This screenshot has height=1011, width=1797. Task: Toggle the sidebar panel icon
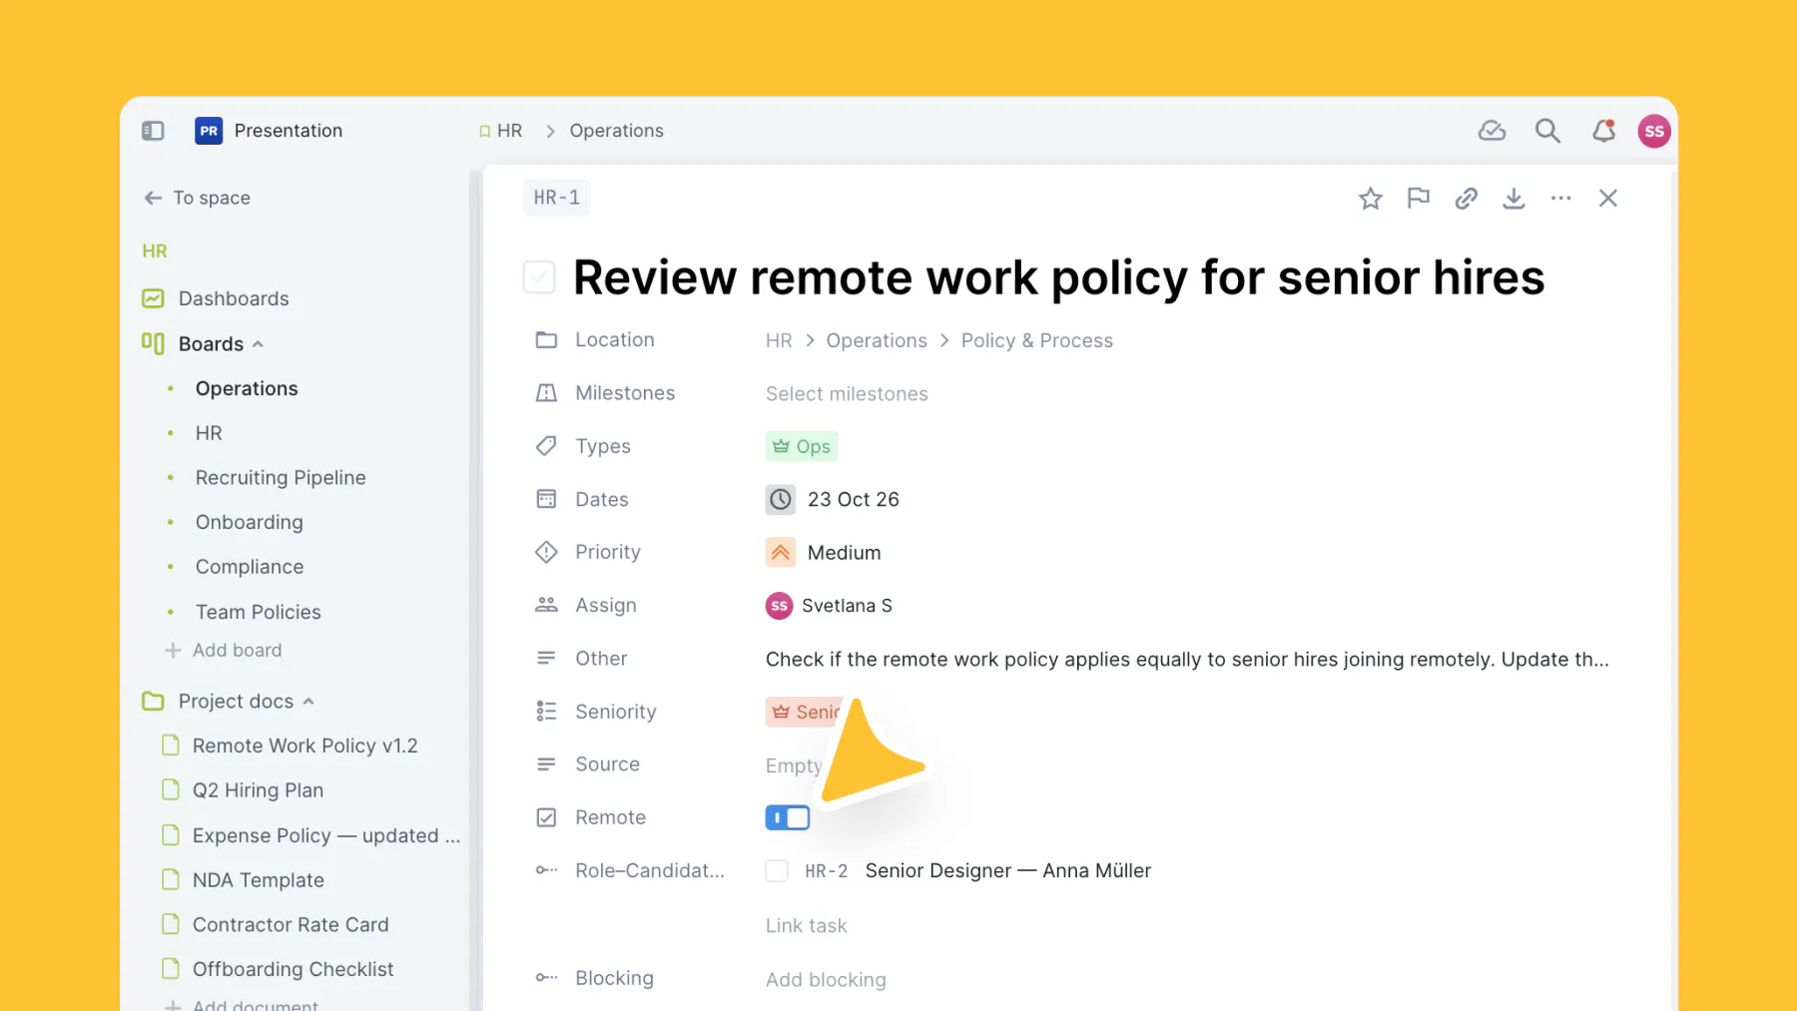[153, 131]
